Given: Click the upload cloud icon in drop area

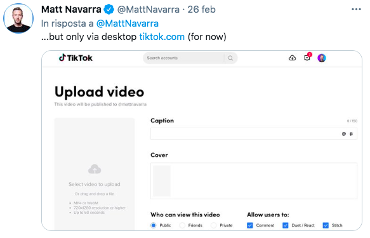Looking at the screenshot, I should 95,169.
